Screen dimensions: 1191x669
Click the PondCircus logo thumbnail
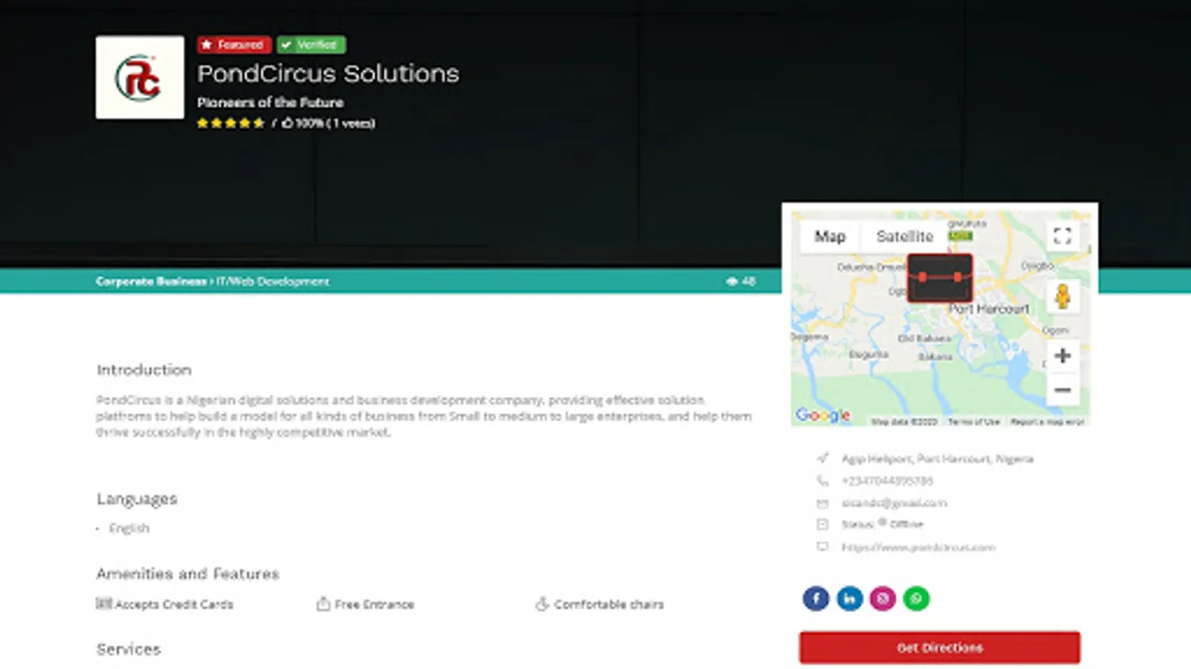140,77
